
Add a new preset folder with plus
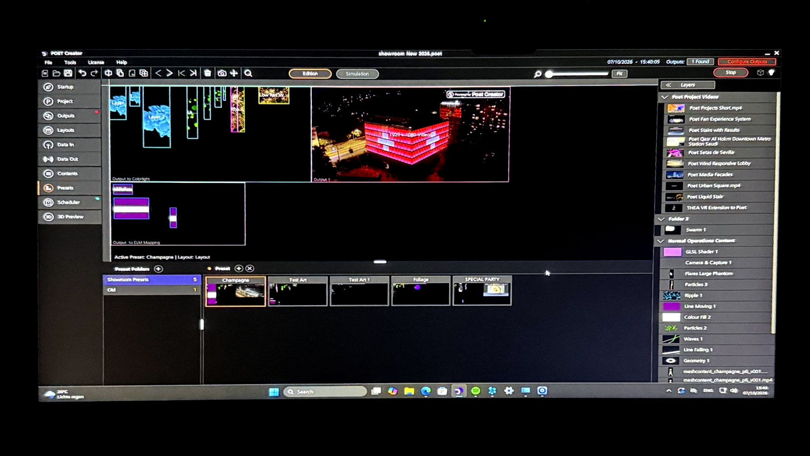pyautogui.click(x=158, y=269)
